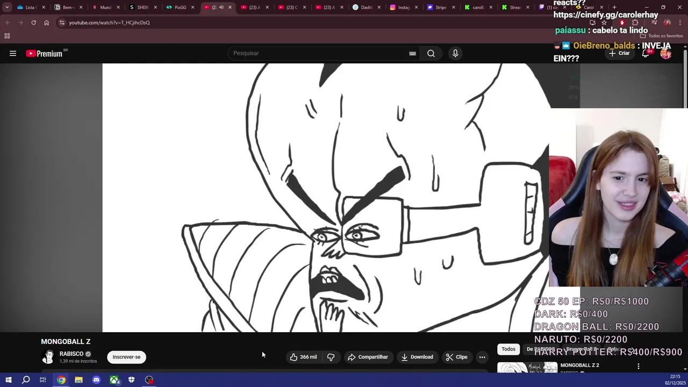
Task: Open Windows Security shield in taskbar
Action: (x=131, y=380)
